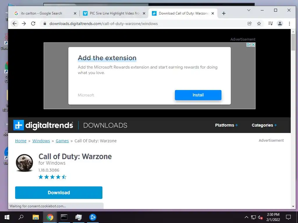The image size is (298, 223).
Task: Follow the Games breadcrumb link
Action: 62,141
